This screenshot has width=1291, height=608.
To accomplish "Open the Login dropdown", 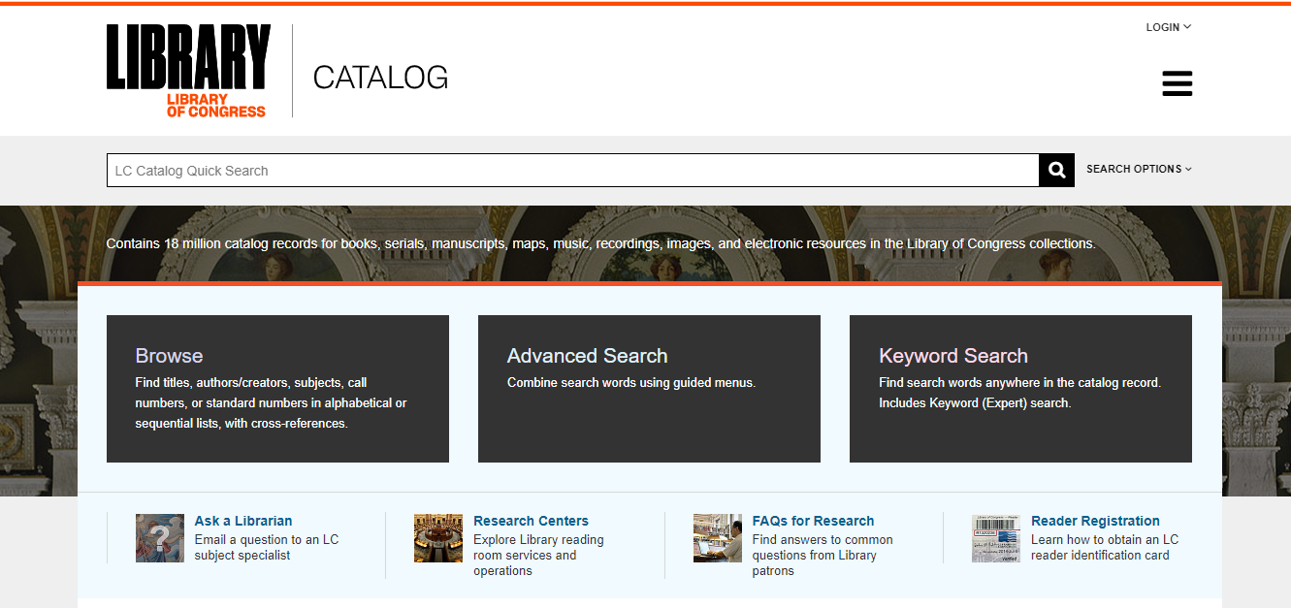I will (x=1168, y=27).
